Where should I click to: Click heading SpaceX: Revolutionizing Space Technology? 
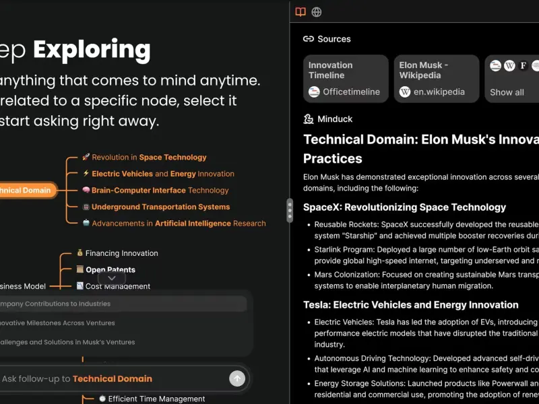point(405,207)
